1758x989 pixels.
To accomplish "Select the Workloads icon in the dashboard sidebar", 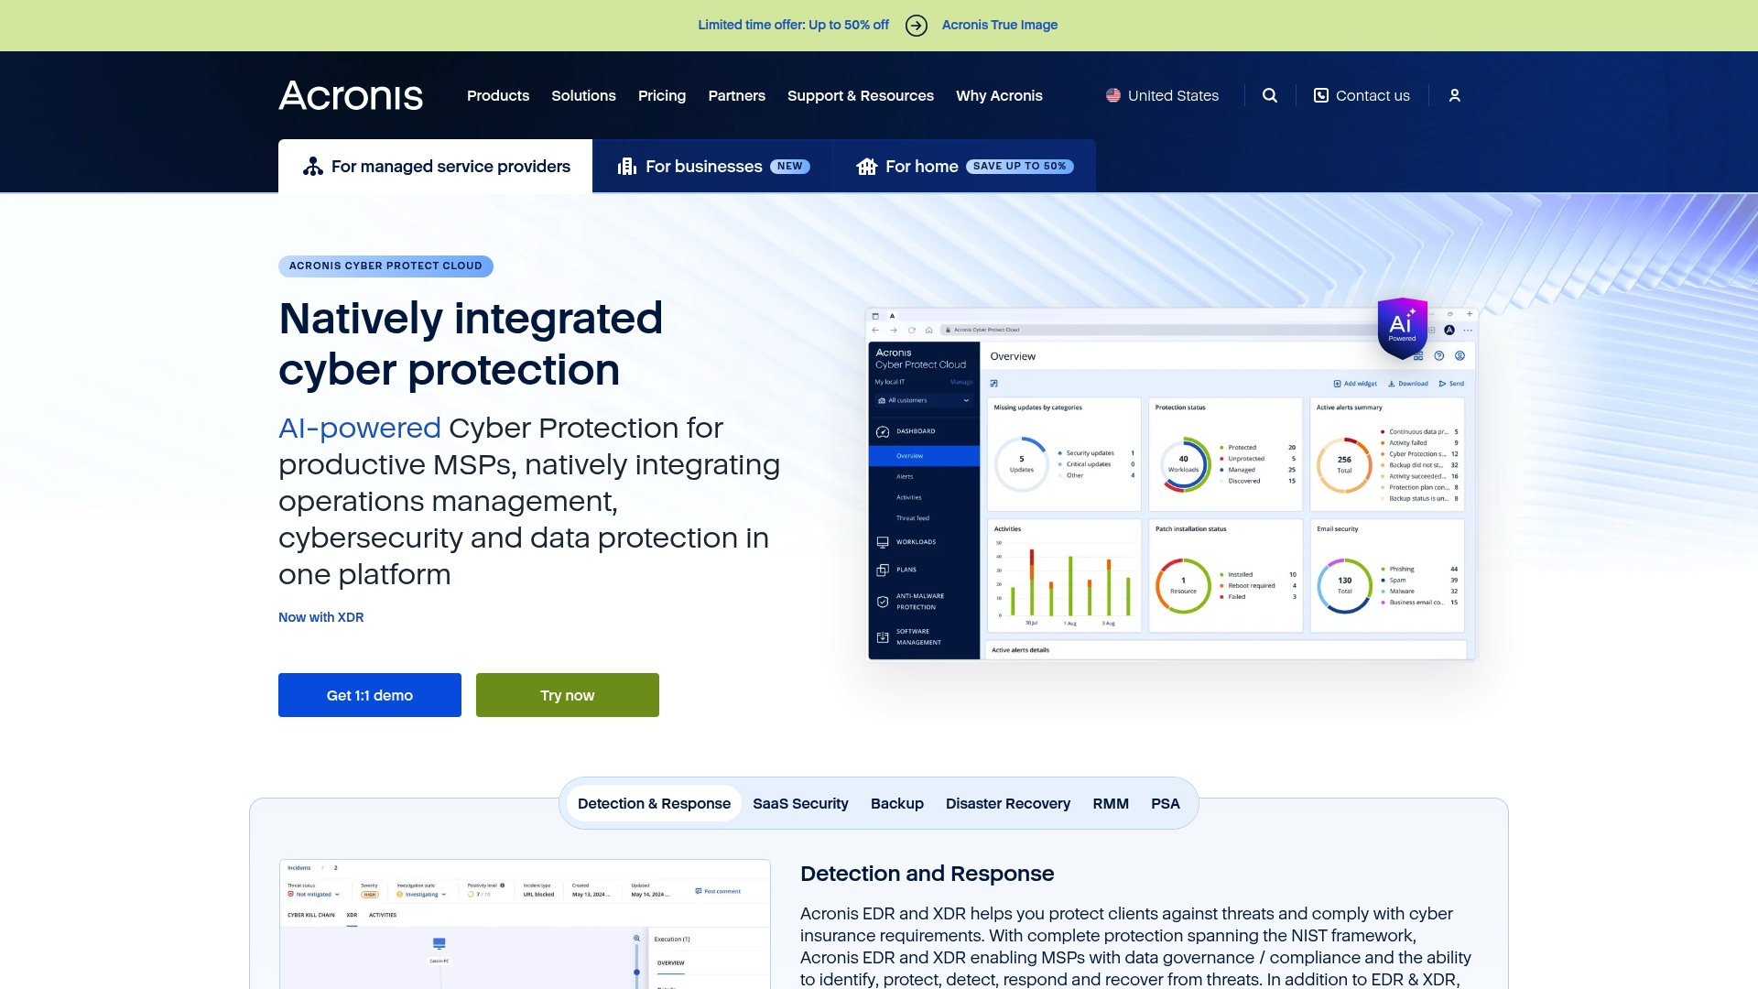I will click(x=882, y=542).
